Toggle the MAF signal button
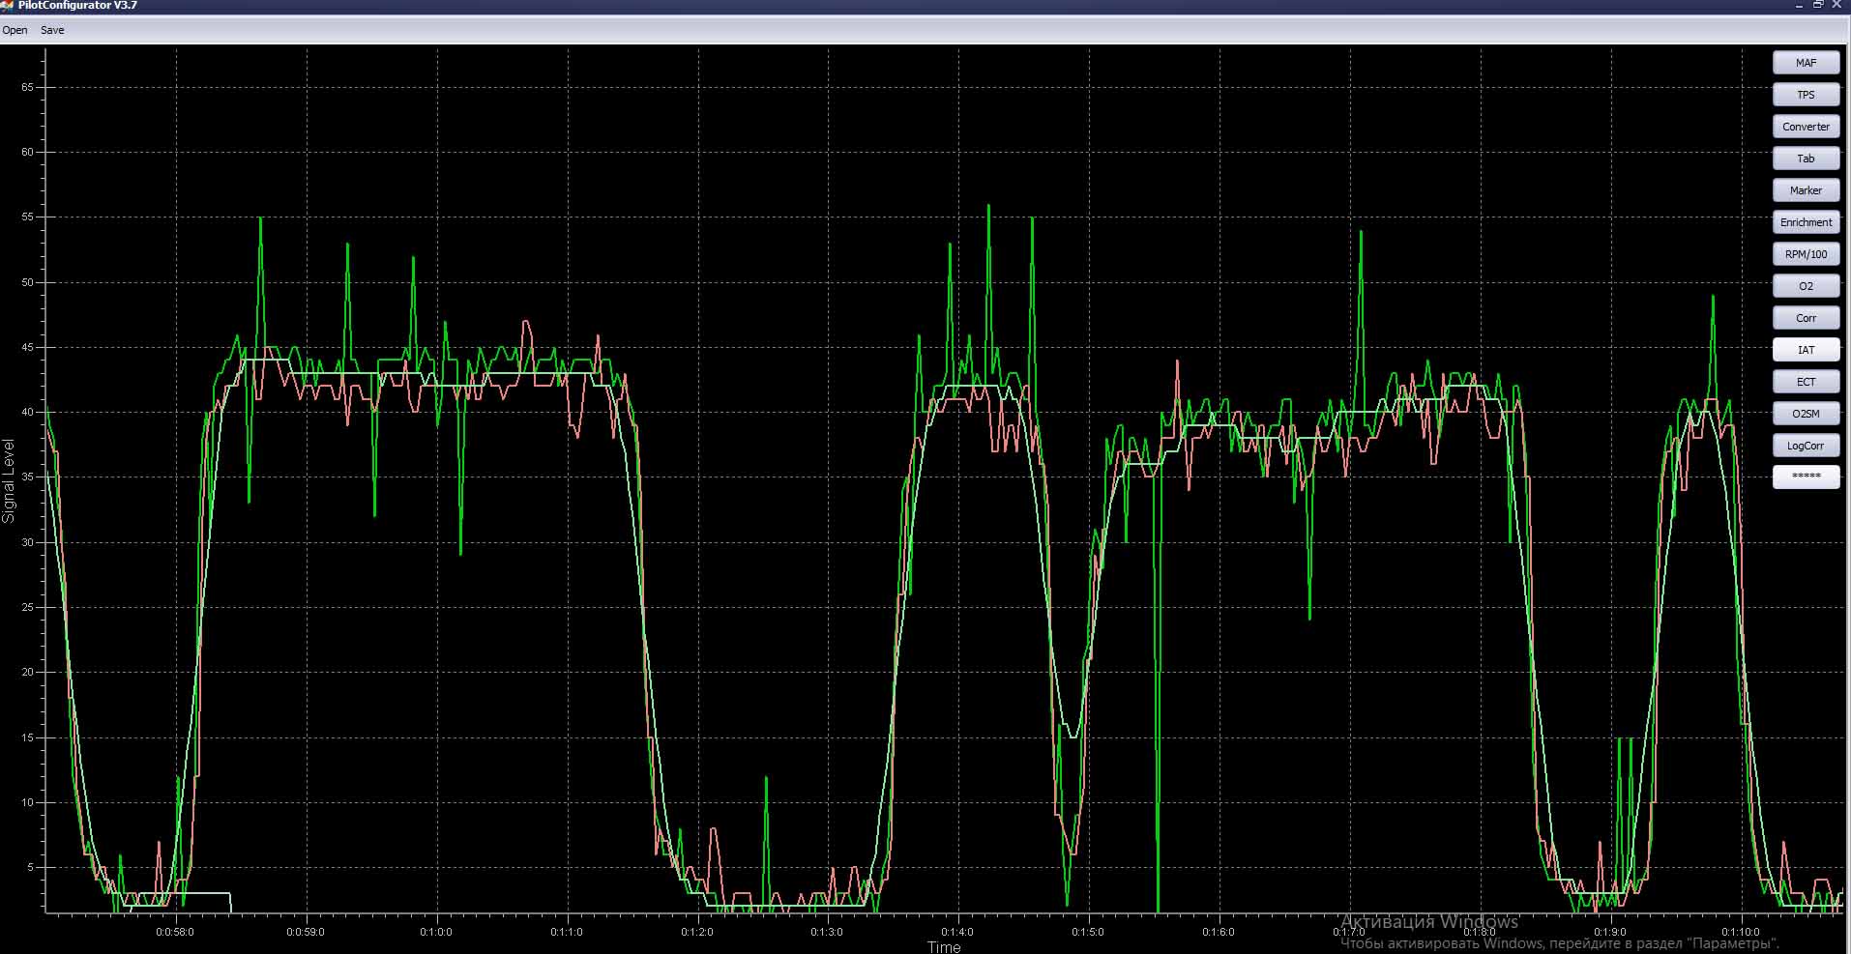 1806,63
